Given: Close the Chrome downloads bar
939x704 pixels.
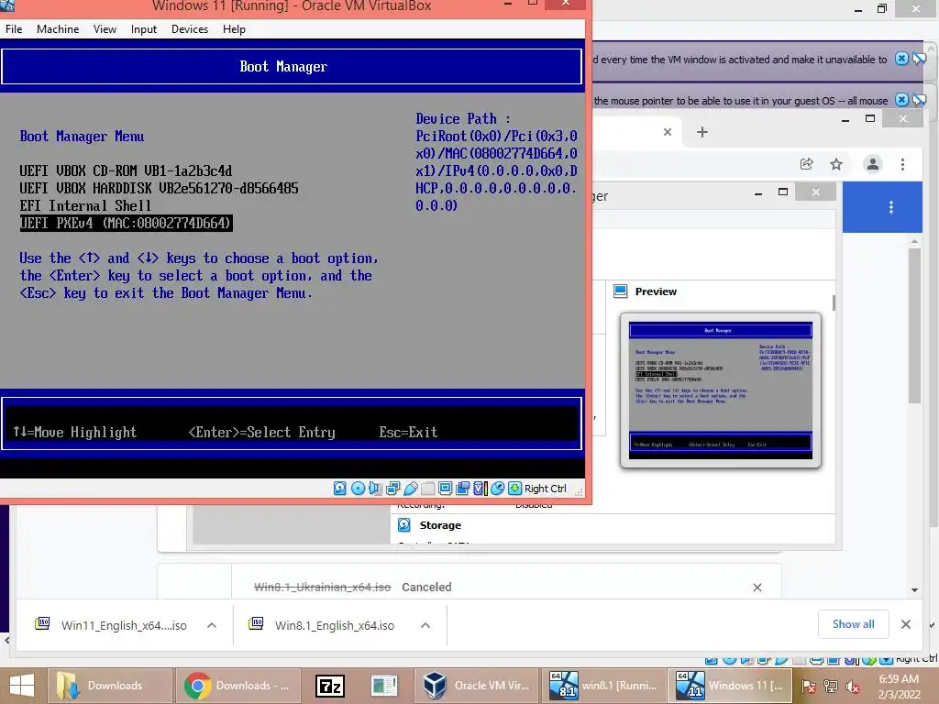Looking at the screenshot, I should [905, 624].
